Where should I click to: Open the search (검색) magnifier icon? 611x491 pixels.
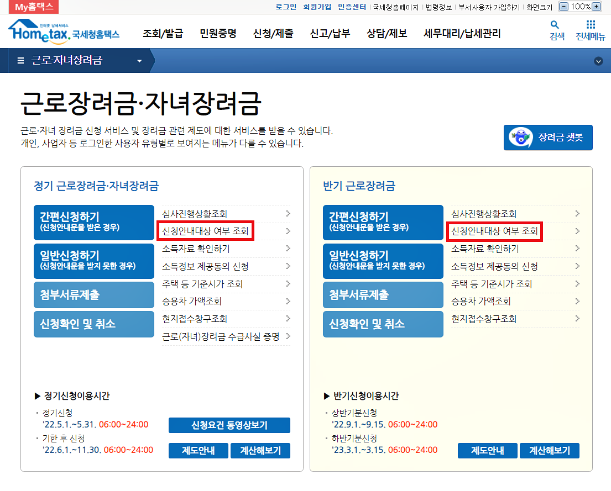pos(554,25)
